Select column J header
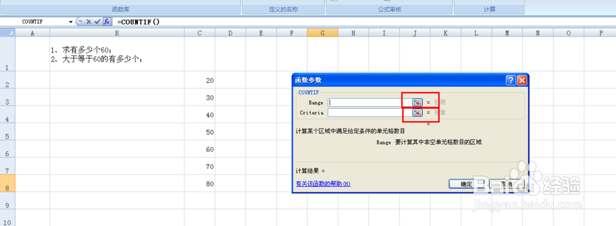 415,33
